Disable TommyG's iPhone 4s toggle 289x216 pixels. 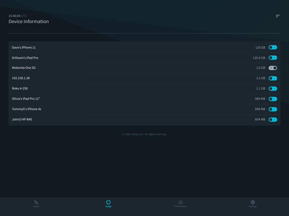tap(273, 109)
